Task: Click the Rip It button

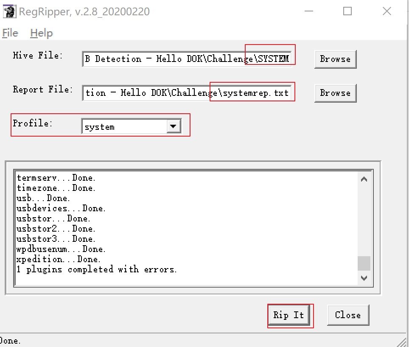Action: tap(290, 315)
